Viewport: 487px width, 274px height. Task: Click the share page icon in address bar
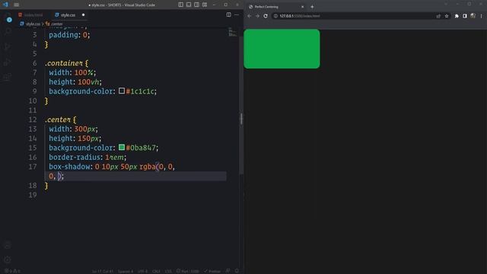click(x=438, y=16)
